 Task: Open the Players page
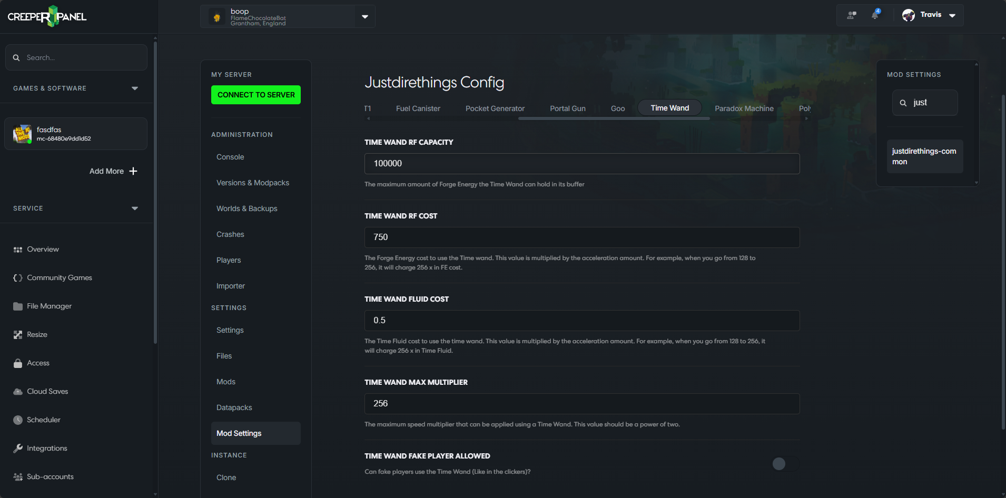point(229,260)
